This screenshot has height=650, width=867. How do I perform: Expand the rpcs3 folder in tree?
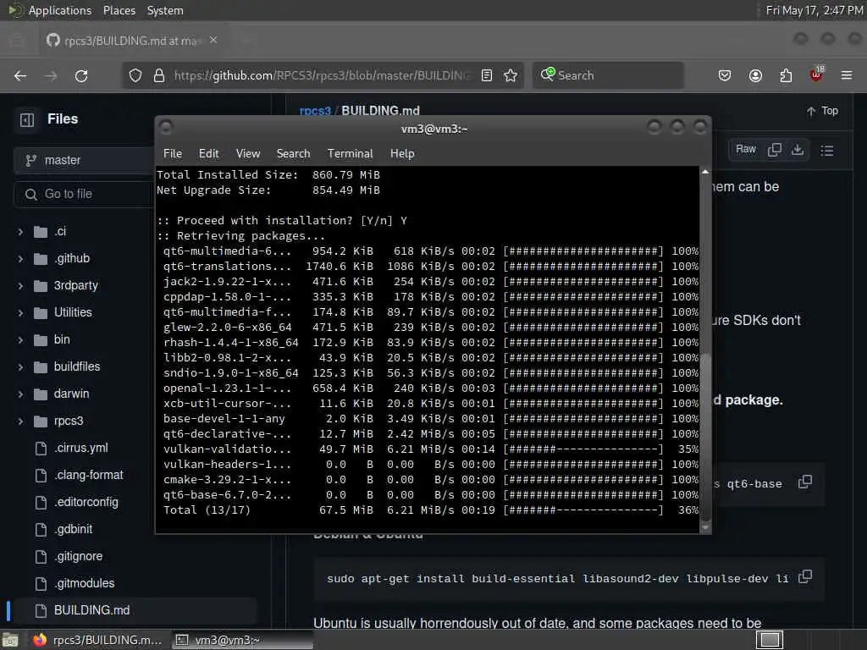(20, 421)
